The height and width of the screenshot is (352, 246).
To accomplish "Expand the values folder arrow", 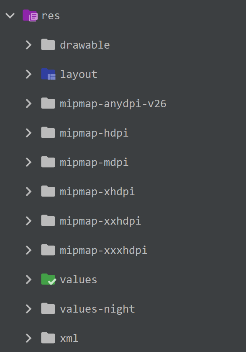I will pyautogui.click(x=28, y=280).
